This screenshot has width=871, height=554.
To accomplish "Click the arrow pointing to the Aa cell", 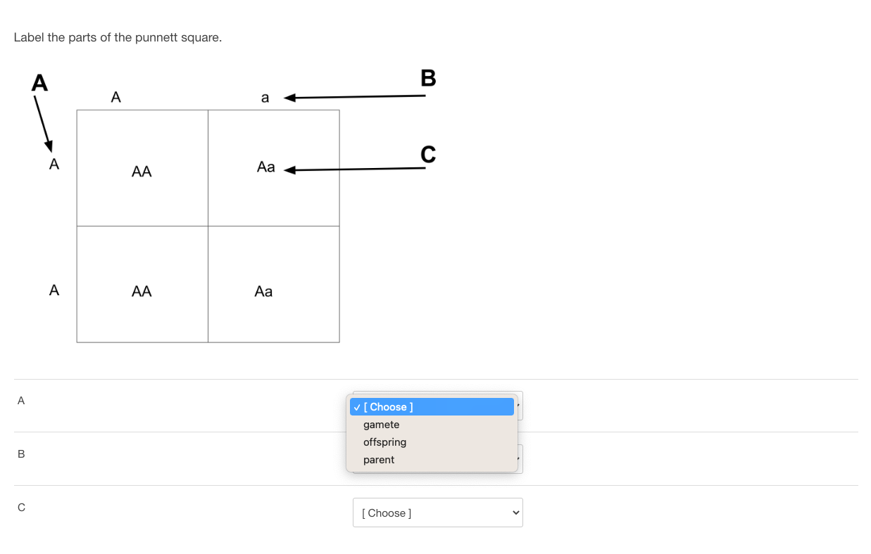I will point(352,167).
